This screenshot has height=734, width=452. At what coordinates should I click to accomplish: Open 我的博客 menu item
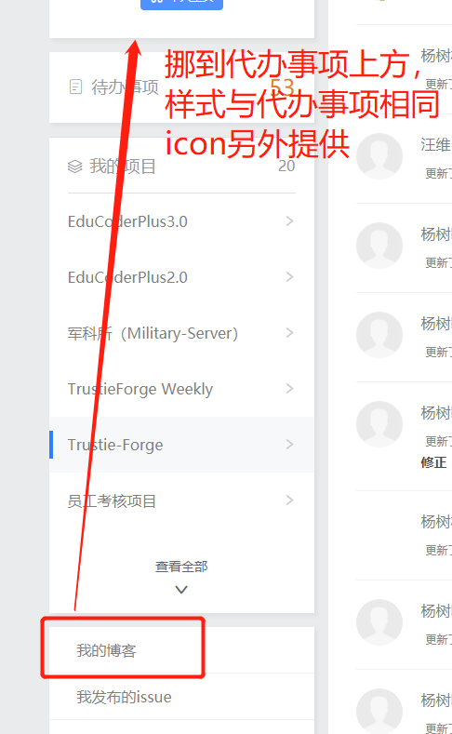pyautogui.click(x=106, y=650)
